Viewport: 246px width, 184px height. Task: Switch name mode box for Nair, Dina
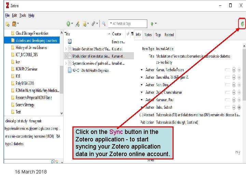click(x=228, y=85)
